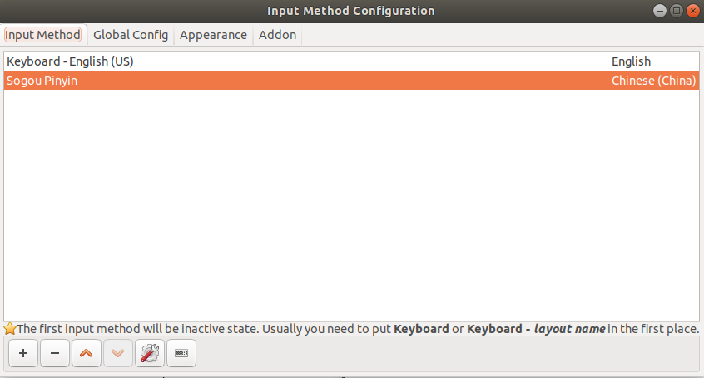
Task: Move Sogou Pinyin up using the up arrow
Action: 87,353
